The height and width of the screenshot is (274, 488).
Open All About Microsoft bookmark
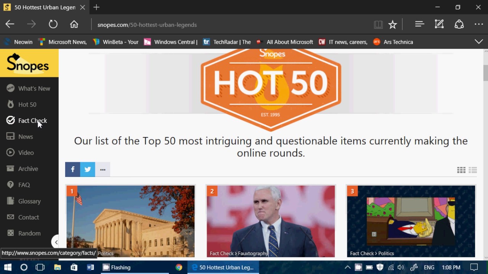tap(284, 42)
